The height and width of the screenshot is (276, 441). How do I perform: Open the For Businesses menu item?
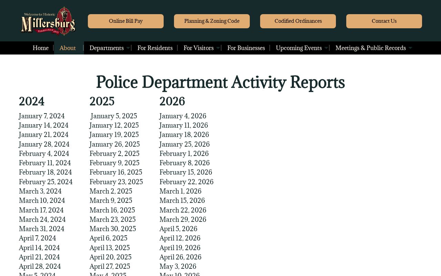[246, 48]
